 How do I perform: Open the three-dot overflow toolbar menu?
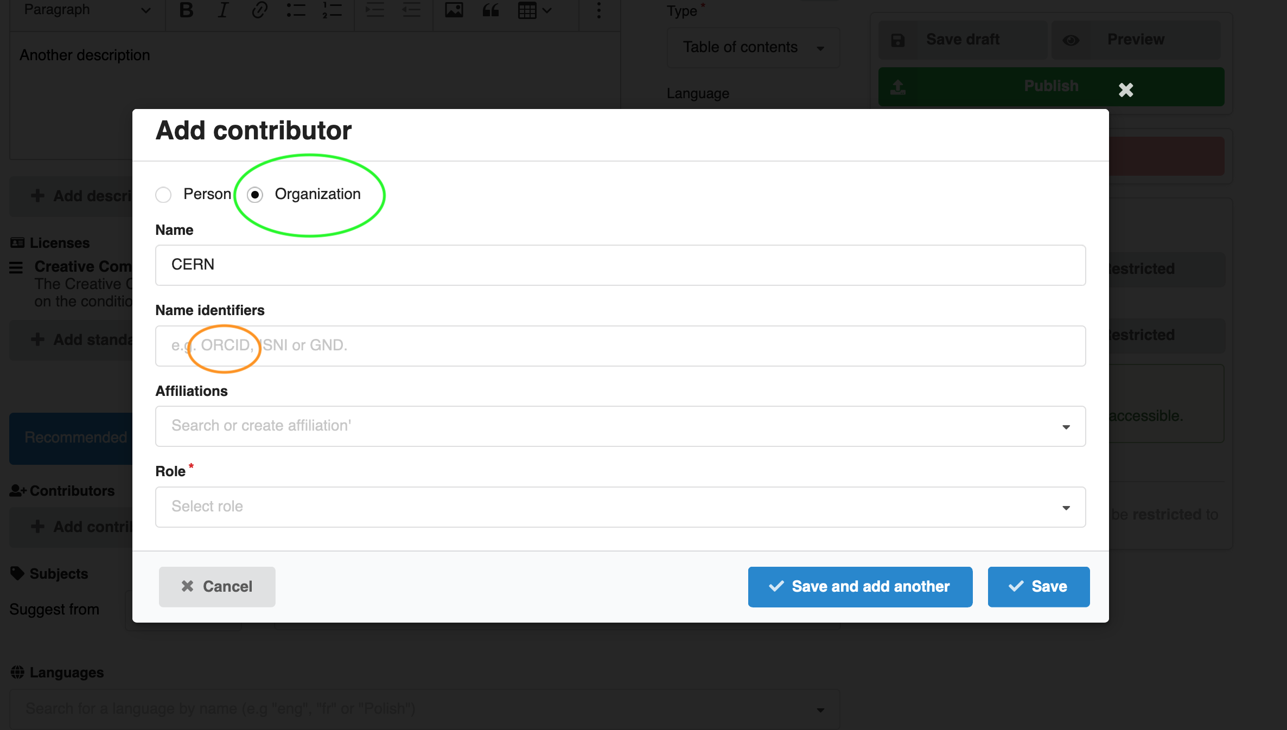click(x=598, y=10)
